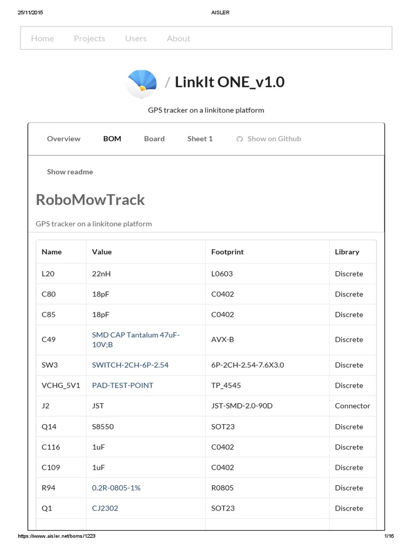Click the LinkIt ONE project avatar logo

tap(142, 84)
